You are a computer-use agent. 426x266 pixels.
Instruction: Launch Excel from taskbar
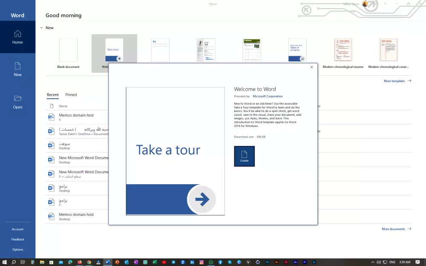point(155,262)
